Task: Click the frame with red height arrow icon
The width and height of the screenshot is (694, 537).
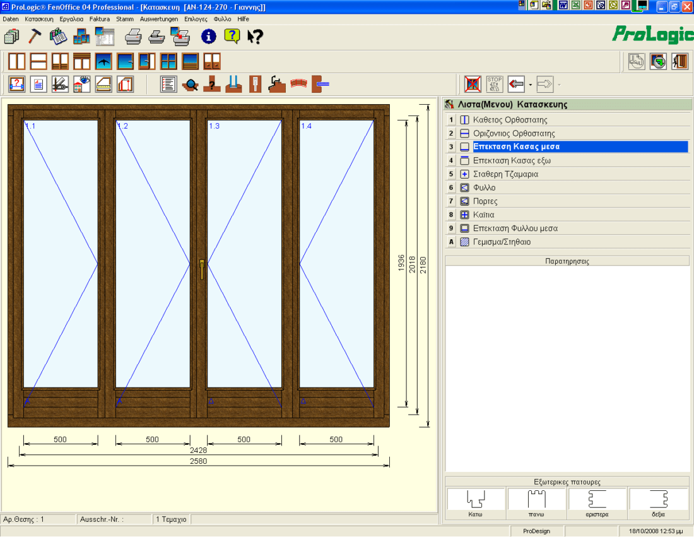Action: point(126,84)
